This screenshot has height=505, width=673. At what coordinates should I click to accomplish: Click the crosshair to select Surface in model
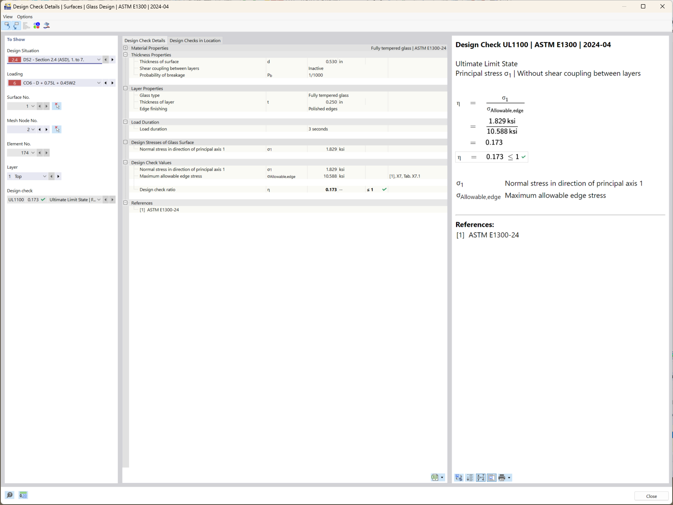point(57,106)
